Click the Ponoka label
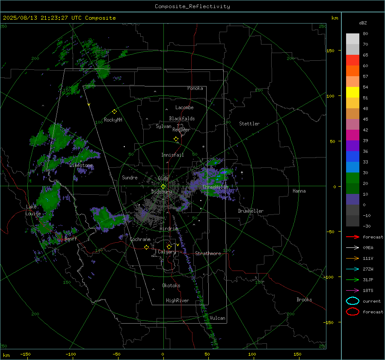This screenshot has width=385, height=360. pyautogui.click(x=195, y=88)
